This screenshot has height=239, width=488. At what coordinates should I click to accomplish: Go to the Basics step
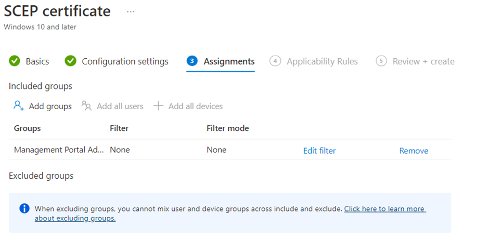(x=37, y=61)
